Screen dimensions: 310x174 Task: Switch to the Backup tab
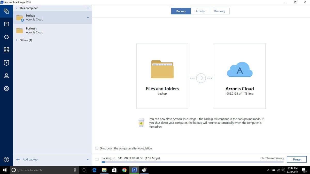click(181, 11)
